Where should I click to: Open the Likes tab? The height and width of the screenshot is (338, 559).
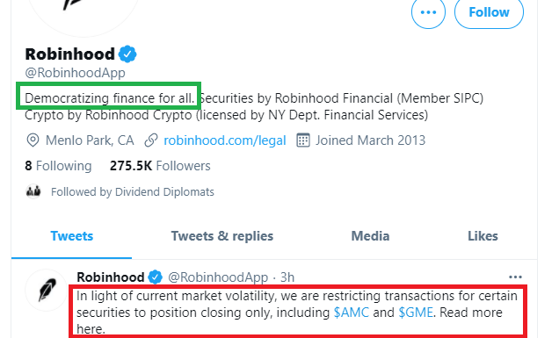483,236
